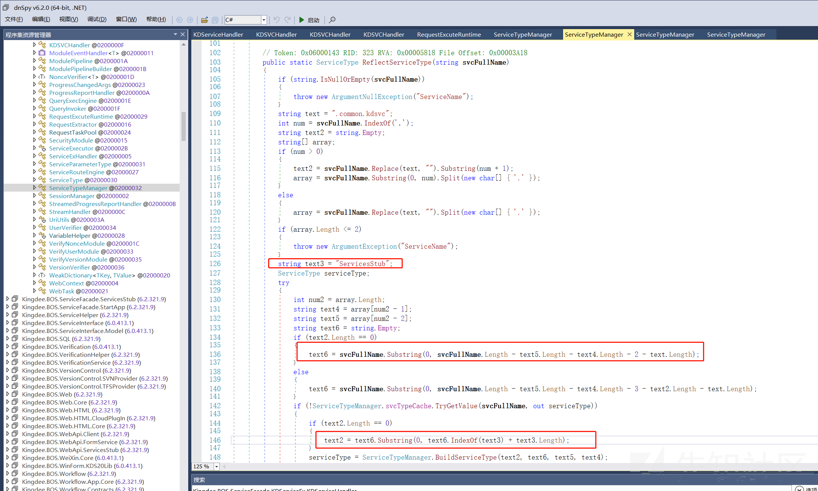This screenshot has width=818, height=491.
Task: Click the class icon beside WebContext
Action: coord(42,283)
